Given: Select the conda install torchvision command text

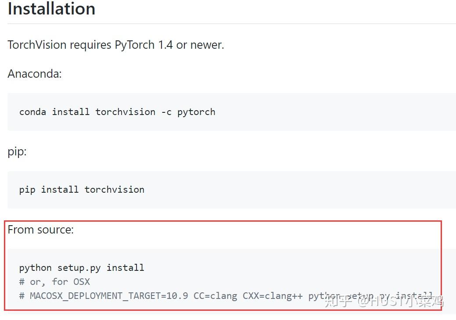Looking at the screenshot, I should 117,112.
